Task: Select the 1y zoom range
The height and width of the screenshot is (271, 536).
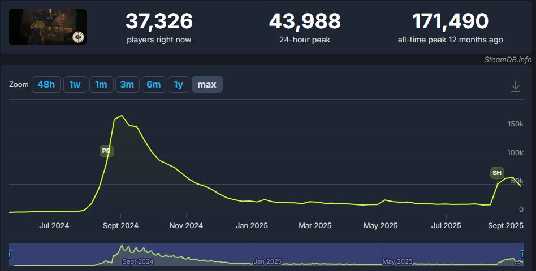Action: click(x=179, y=84)
